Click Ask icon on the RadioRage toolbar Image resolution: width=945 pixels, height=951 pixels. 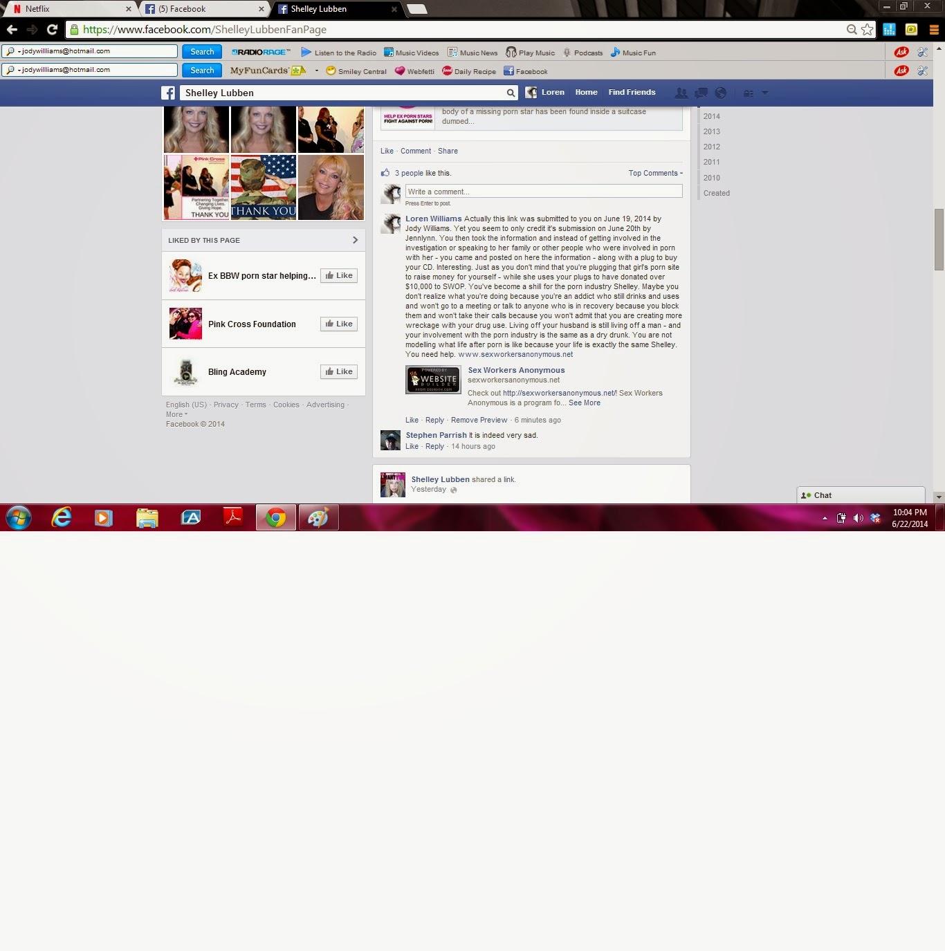(x=901, y=52)
